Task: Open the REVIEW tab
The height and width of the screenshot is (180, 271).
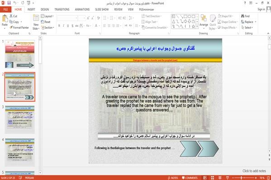Action: (119, 9)
